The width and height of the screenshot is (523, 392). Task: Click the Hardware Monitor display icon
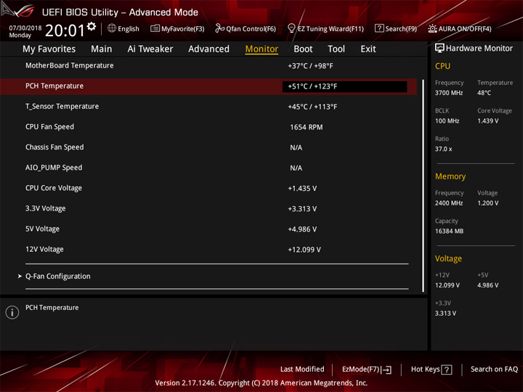(x=439, y=49)
